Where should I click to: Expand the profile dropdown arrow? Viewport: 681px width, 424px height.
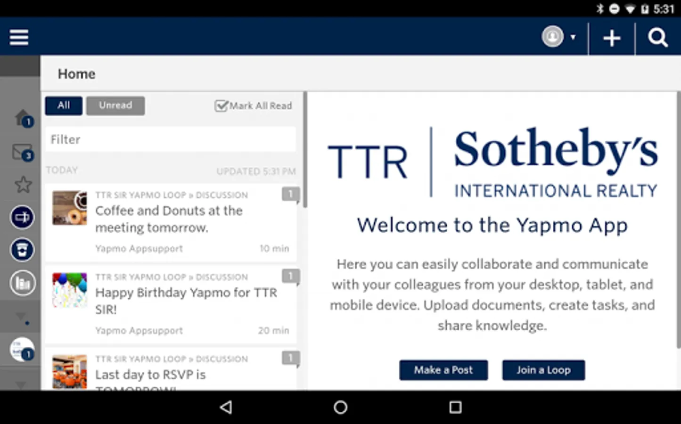pyautogui.click(x=573, y=37)
